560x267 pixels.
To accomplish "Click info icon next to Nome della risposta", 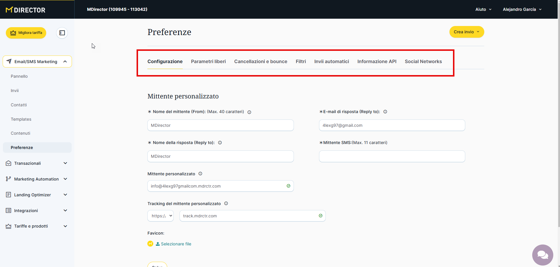I will click(220, 143).
